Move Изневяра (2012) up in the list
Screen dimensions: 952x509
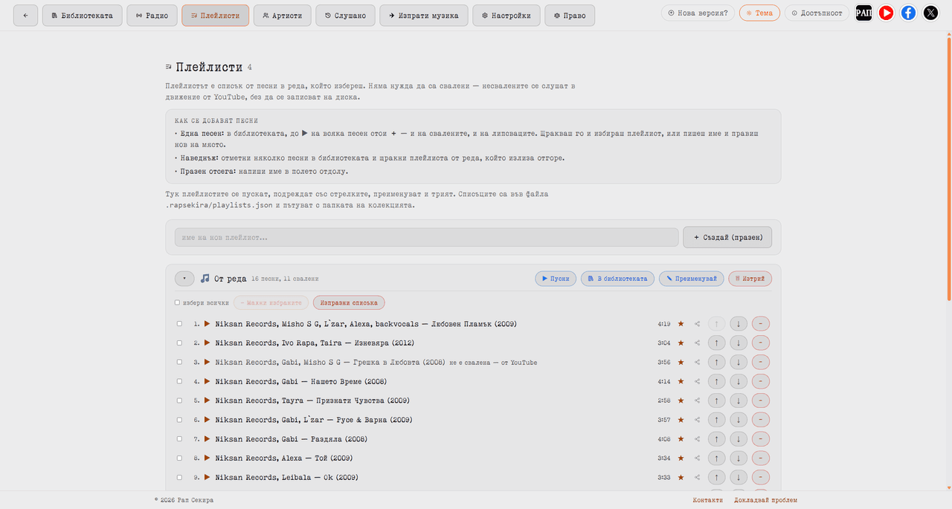(716, 343)
